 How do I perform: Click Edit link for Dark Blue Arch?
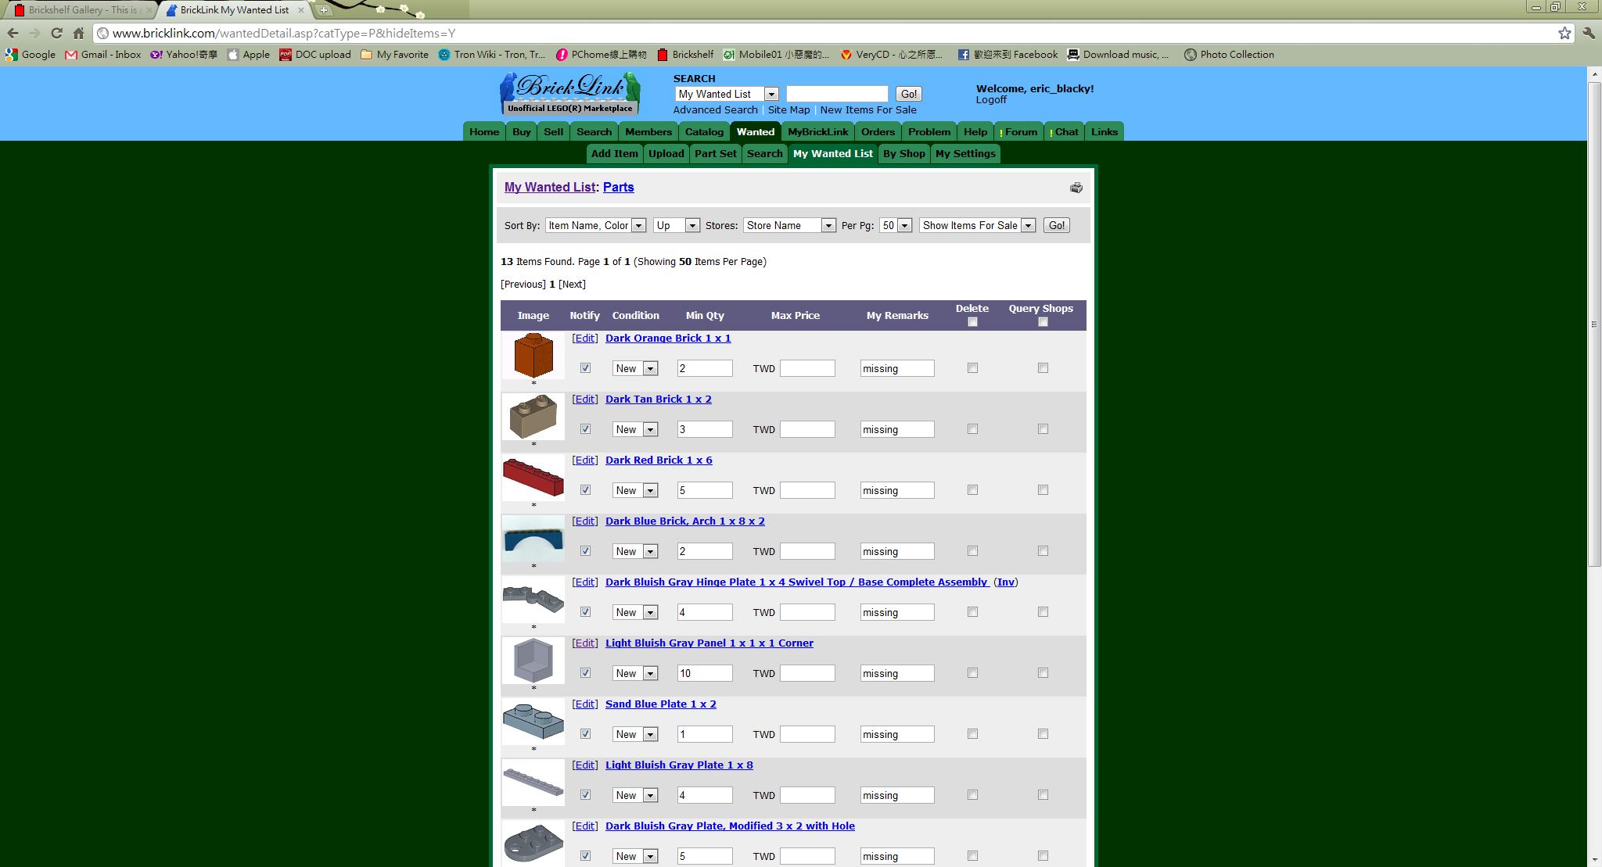[585, 521]
